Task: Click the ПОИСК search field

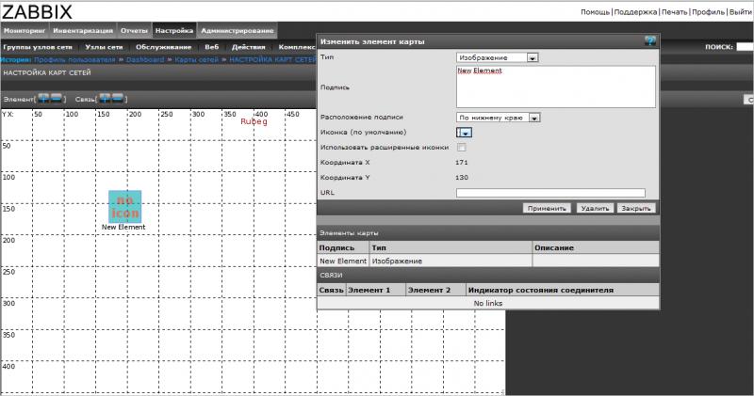Action: (745, 47)
